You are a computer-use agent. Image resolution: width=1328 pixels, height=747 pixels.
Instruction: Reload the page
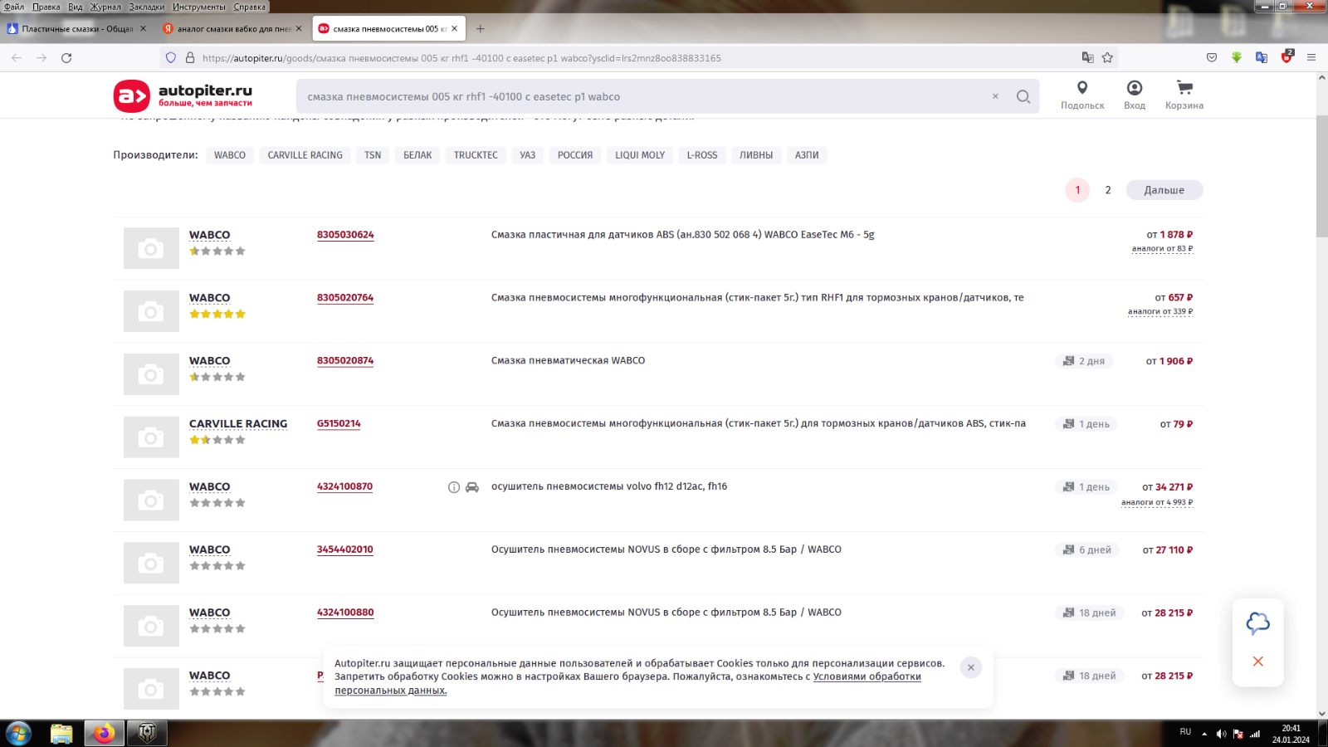[x=66, y=58]
